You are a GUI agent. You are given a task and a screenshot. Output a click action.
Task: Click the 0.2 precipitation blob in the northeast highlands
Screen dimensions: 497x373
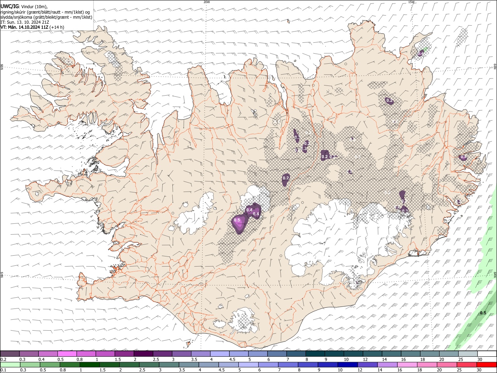click(x=389, y=101)
